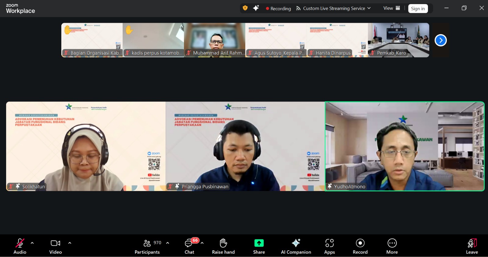488x257 pixels.
Task: Open Custom Live Streaming Service dropdown
Action: [x=333, y=9]
